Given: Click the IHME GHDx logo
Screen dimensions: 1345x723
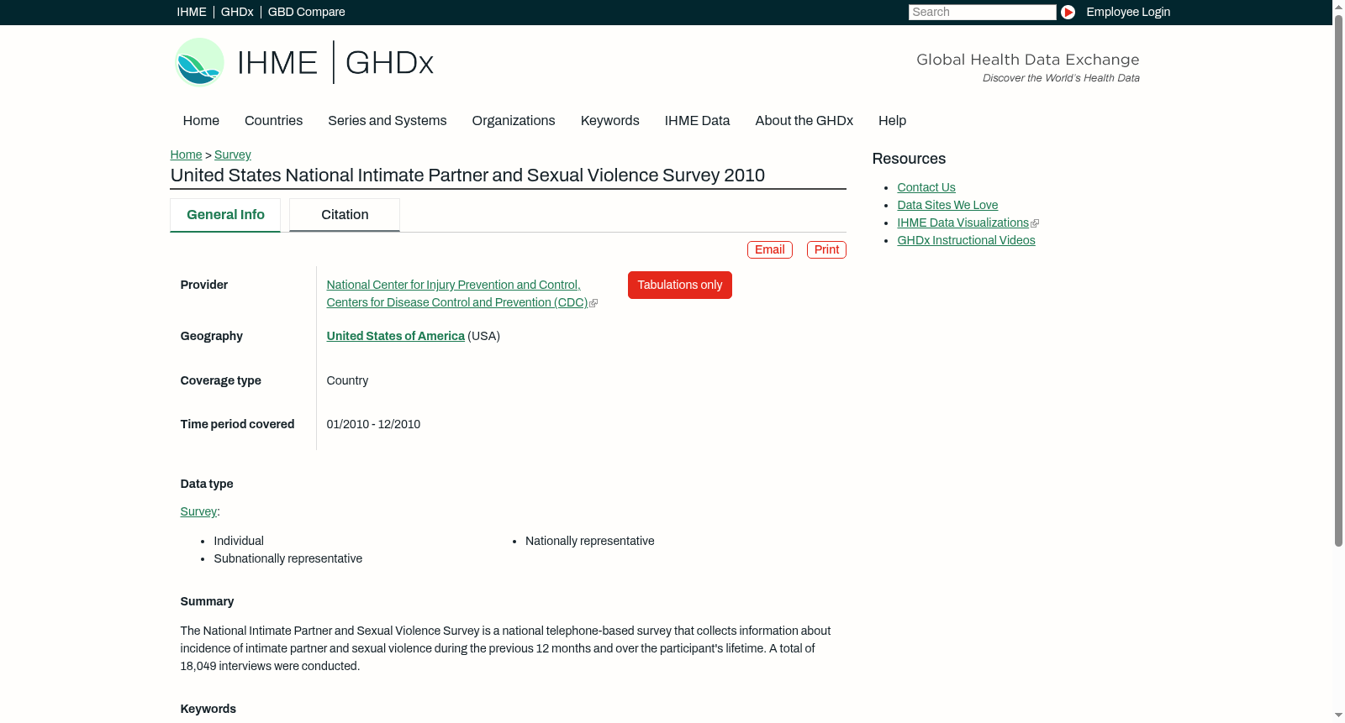Looking at the screenshot, I should coord(303,62).
